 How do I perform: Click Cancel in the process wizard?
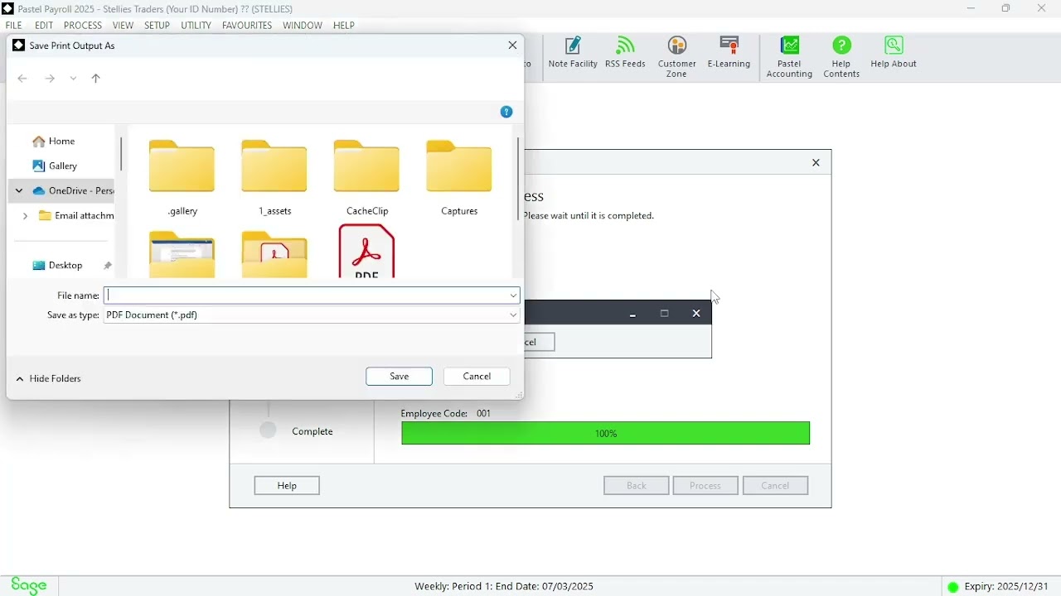[x=775, y=486]
